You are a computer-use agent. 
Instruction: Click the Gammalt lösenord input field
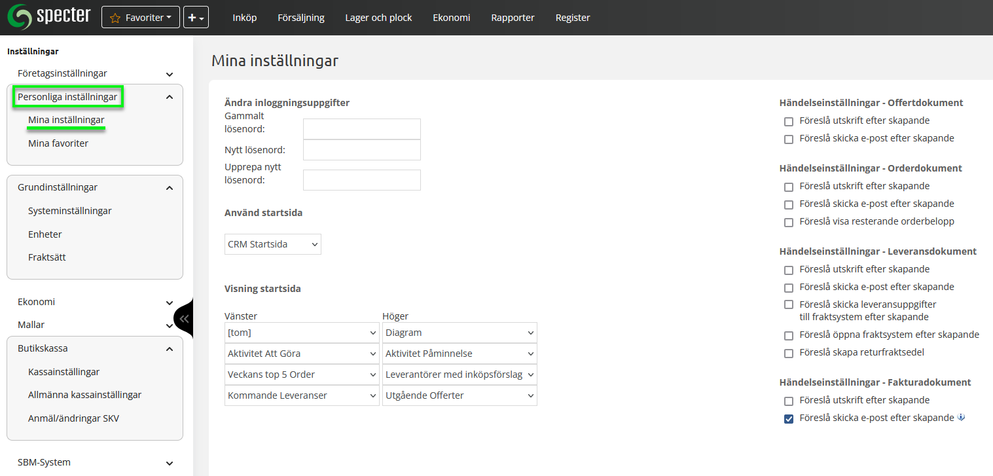coord(361,129)
